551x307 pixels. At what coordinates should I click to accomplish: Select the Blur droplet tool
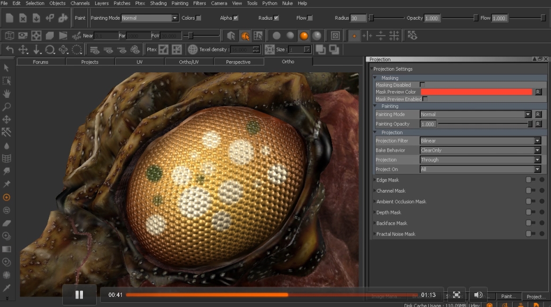[x=6, y=146]
